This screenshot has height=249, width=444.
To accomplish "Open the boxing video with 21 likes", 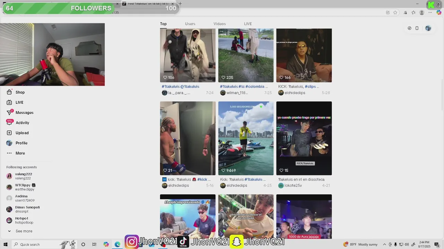I will tap(188, 138).
